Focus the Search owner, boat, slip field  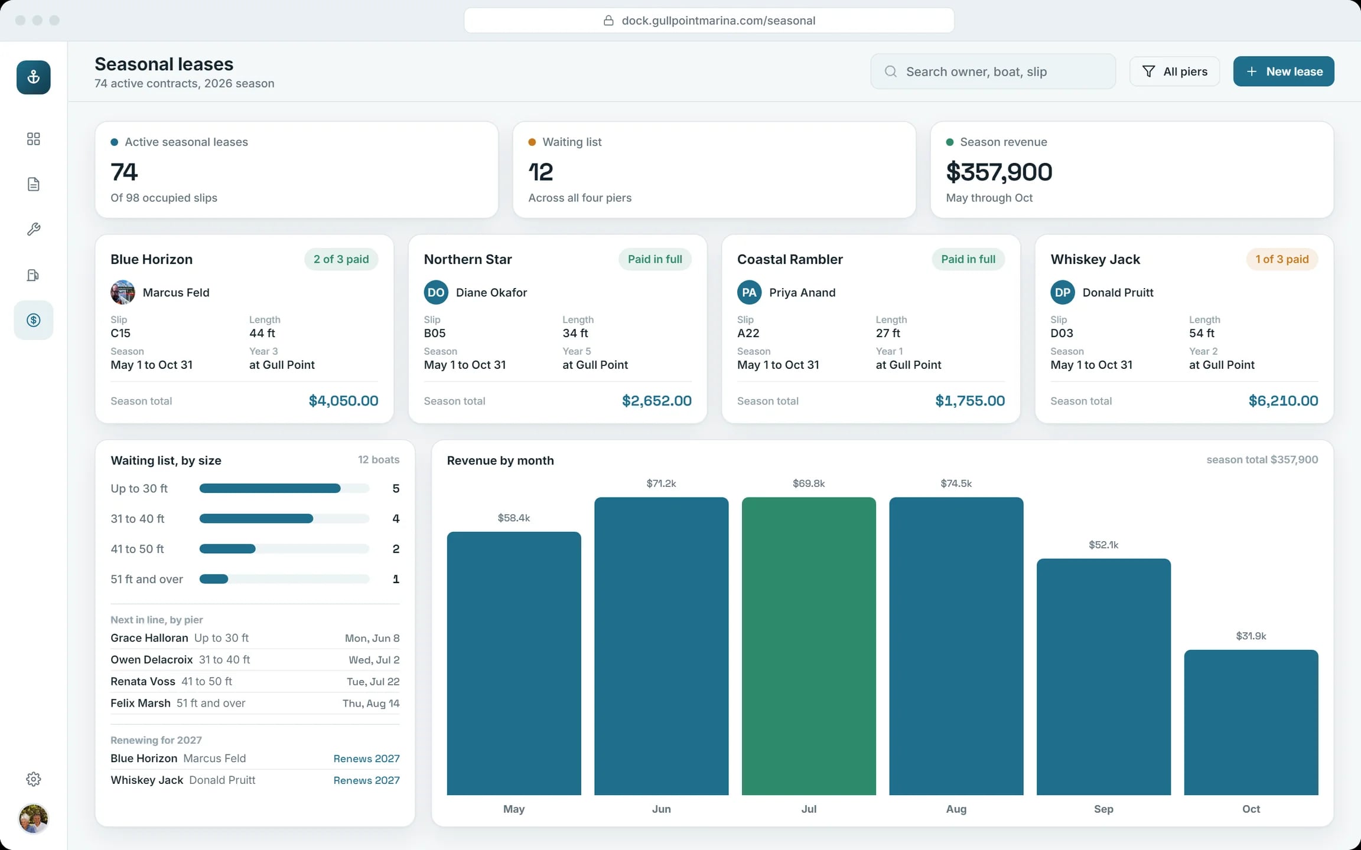993,71
